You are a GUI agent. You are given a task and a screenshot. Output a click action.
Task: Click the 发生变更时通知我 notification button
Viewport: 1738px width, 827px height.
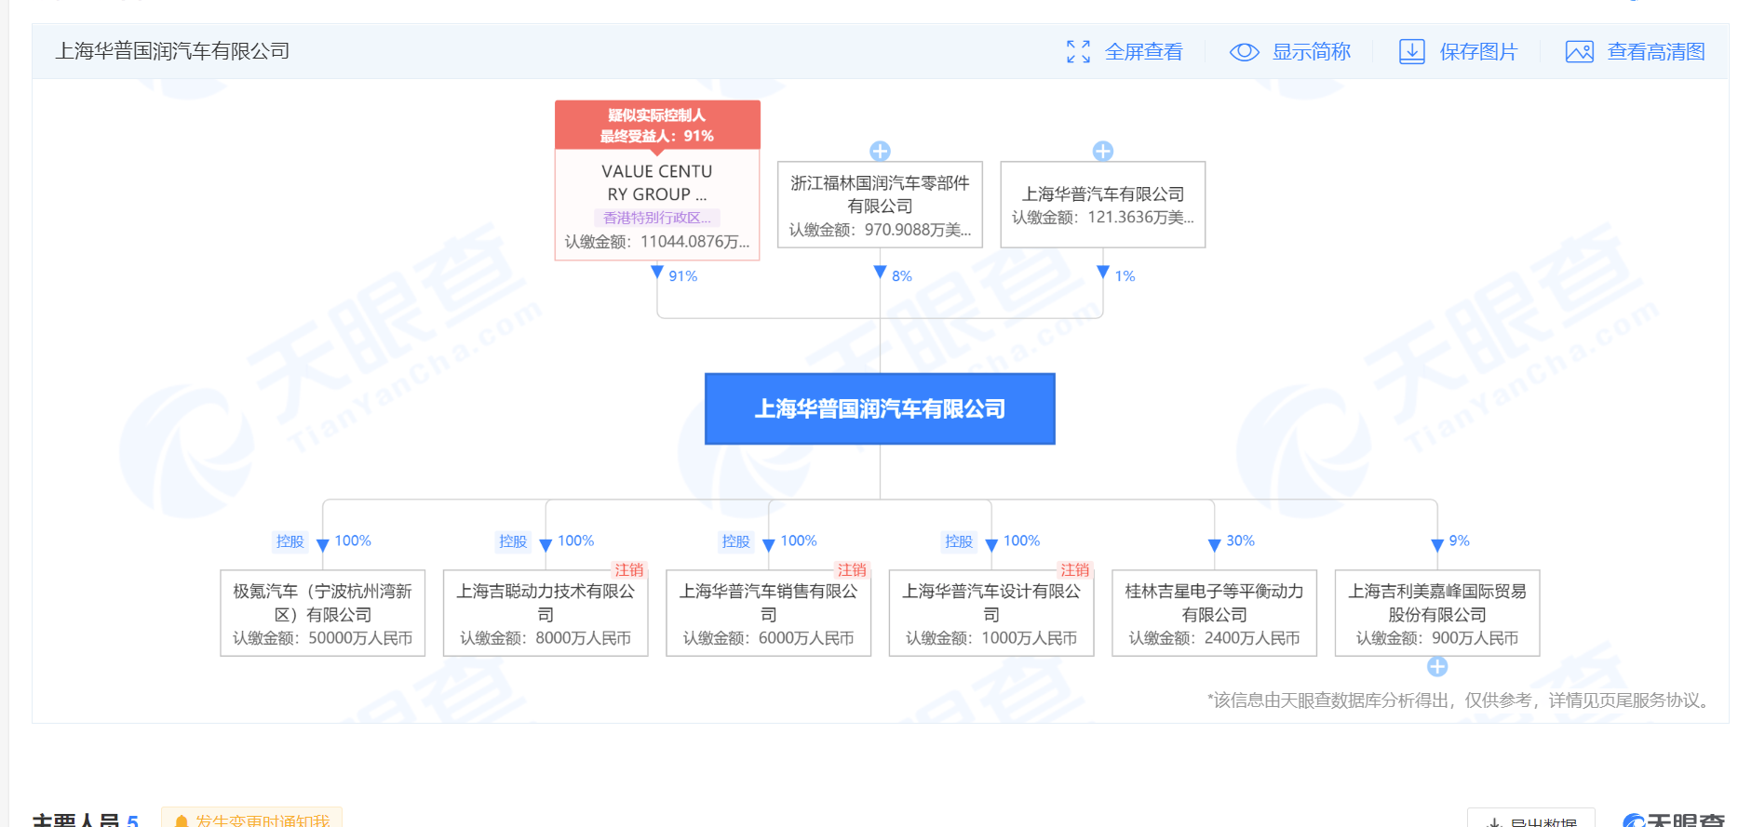[x=251, y=818]
